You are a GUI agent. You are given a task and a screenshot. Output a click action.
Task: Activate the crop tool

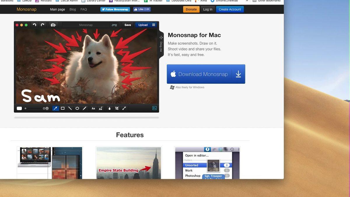117,108
